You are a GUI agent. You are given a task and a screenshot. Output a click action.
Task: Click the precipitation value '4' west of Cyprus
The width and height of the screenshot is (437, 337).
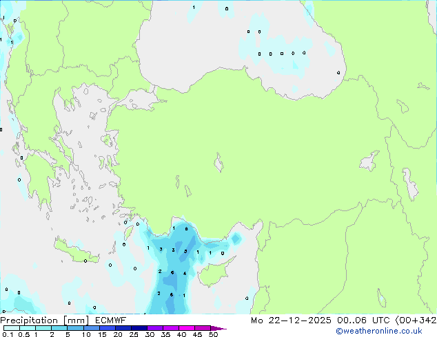click(x=185, y=274)
